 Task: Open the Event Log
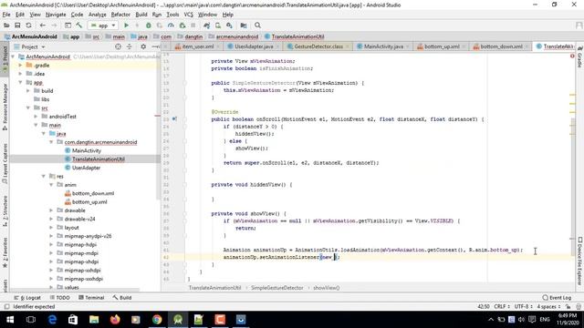pos(557,298)
